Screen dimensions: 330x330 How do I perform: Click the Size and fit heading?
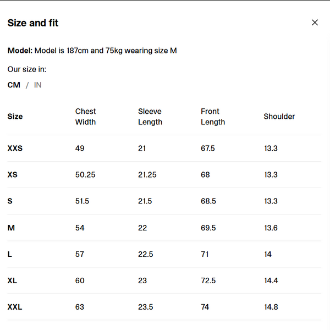(x=33, y=23)
